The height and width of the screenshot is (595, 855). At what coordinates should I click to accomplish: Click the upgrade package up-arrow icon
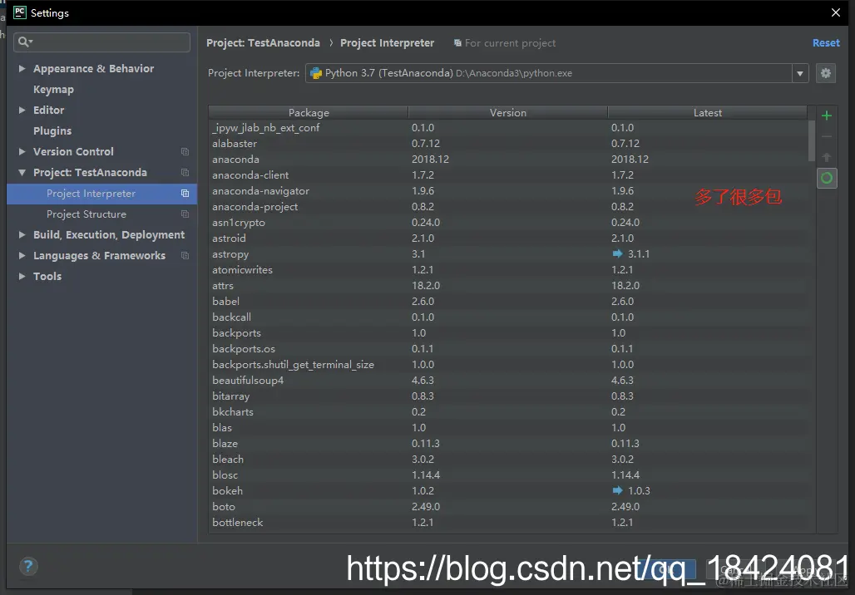827,157
